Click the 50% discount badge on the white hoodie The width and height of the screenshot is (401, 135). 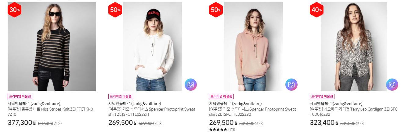click(115, 10)
